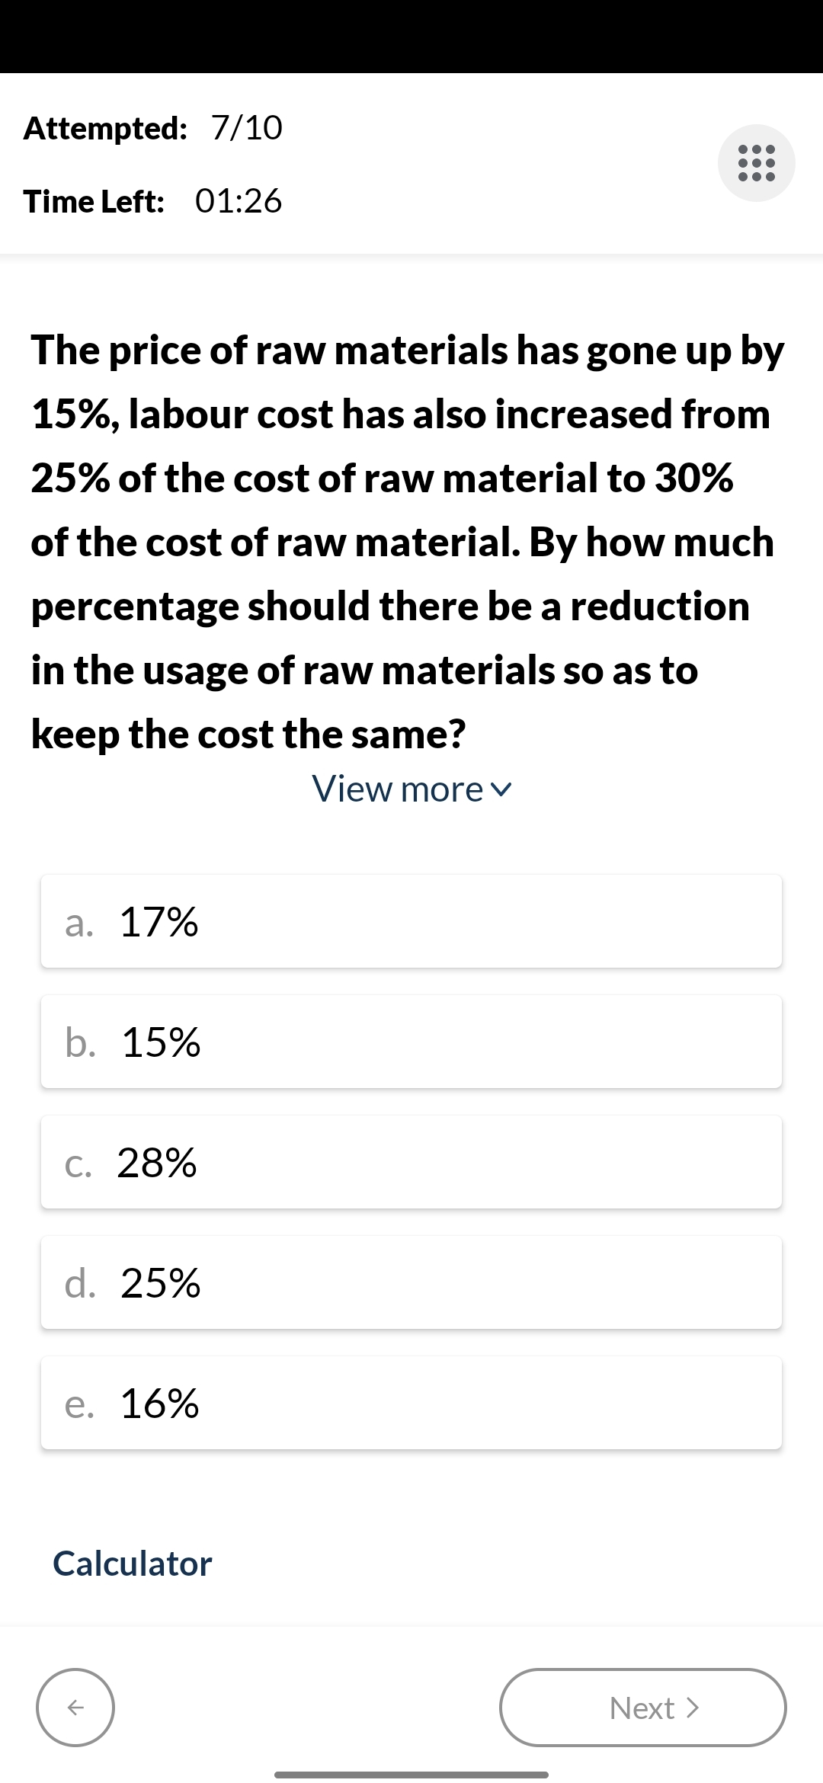Click the Time Left label

(x=94, y=201)
